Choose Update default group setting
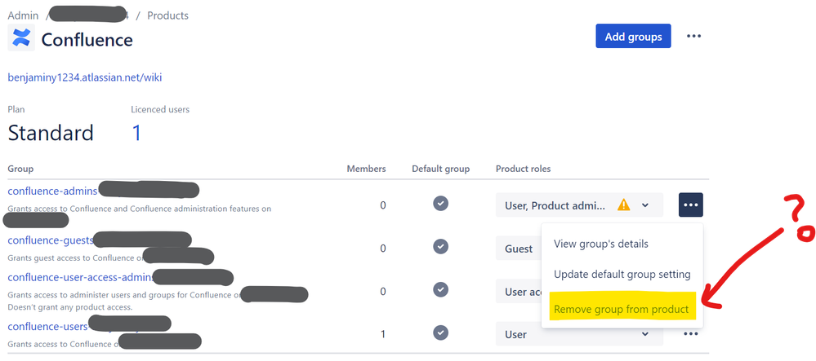The width and height of the screenshot is (816, 361). [x=622, y=275]
